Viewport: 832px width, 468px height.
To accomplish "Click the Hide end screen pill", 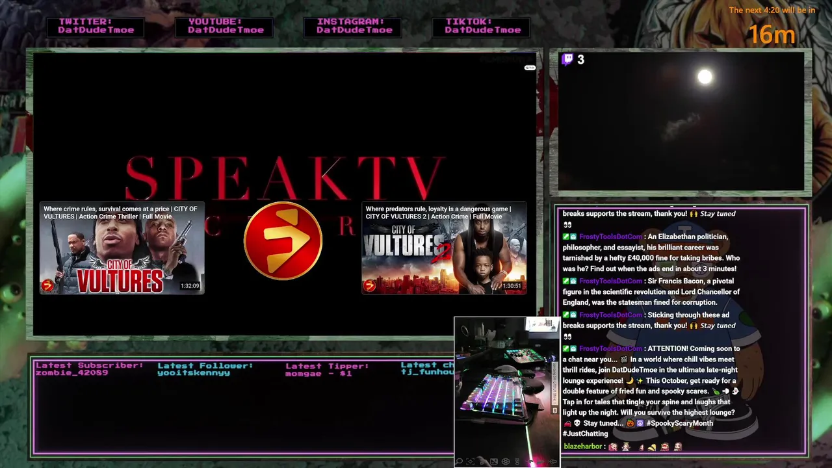I will (530, 68).
